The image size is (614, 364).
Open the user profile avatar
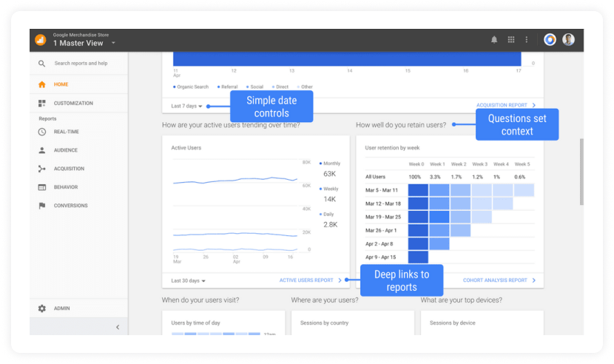coord(568,39)
